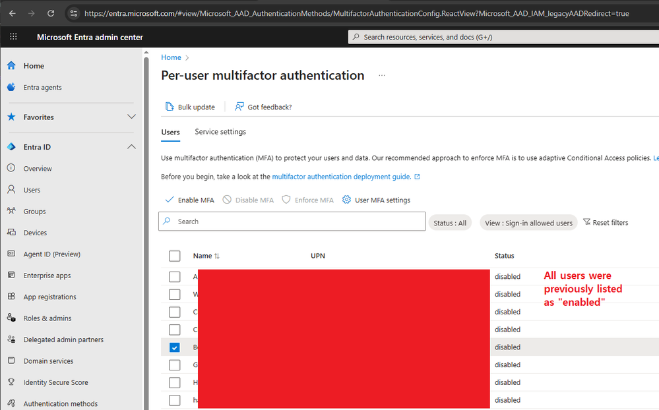Click the Search resources, services, and docs box
This screenshot has height=410, width=659.
[503, 37]
